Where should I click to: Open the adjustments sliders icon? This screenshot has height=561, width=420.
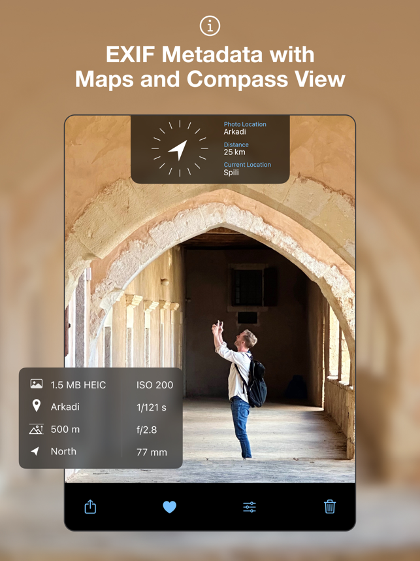tap(249, 507)
